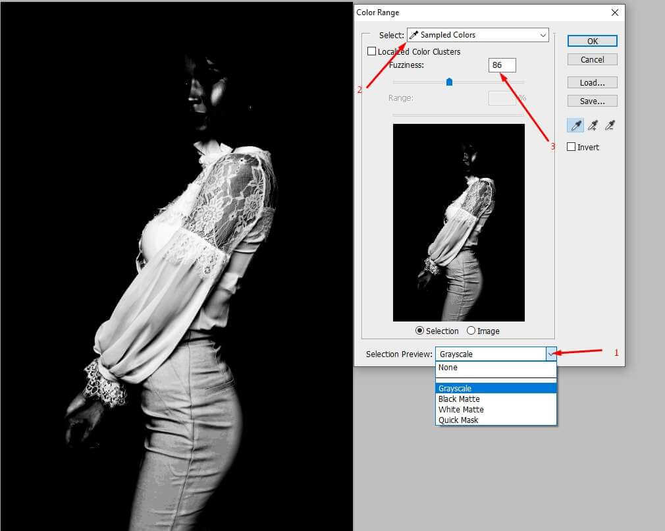Click the Load... button
The image size is (665, 531).
pyautogui.click(x=592, y=82)
